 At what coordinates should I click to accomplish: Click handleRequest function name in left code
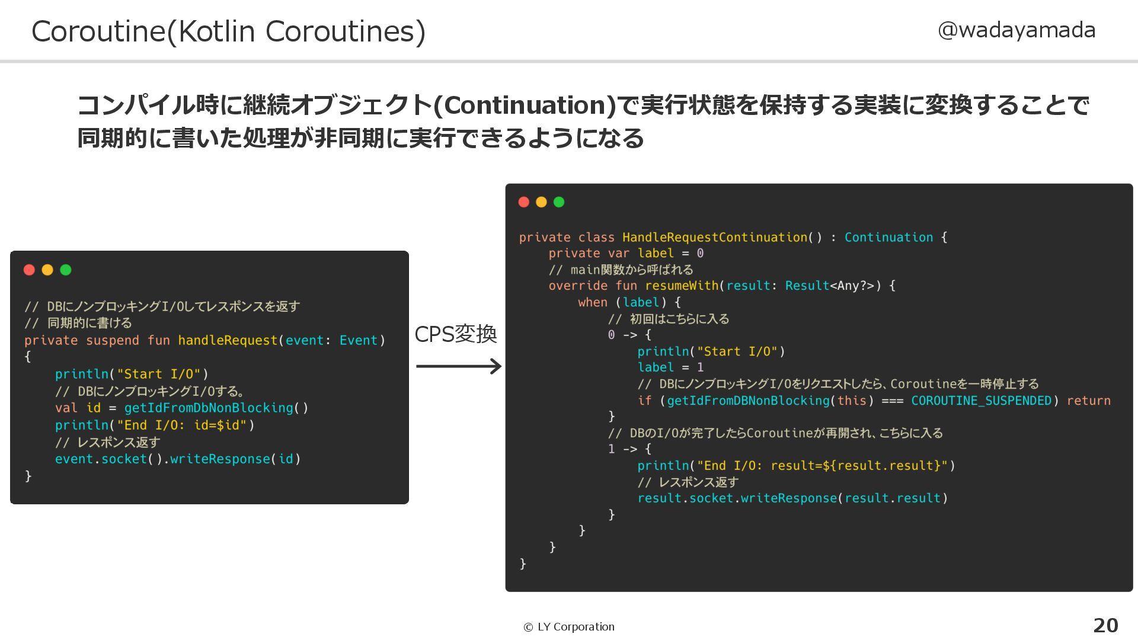pyautogui.click(x=228, y=340)
